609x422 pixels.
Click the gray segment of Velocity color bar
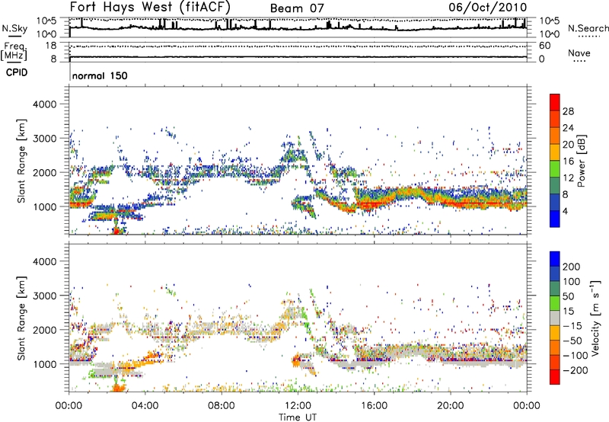click(555, 318)
